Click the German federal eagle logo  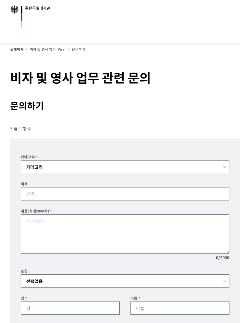click(x=14, y=10)
